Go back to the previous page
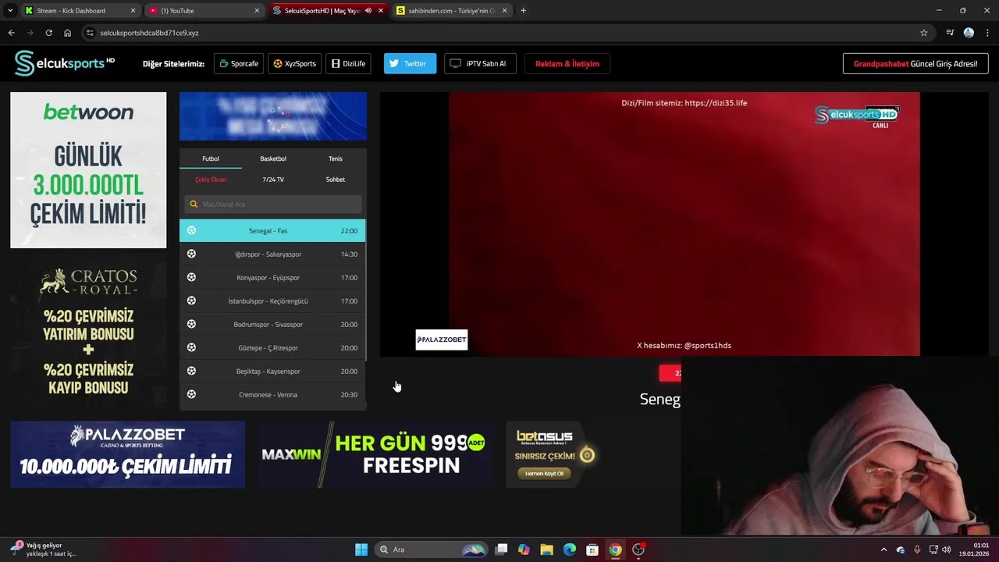 point(11,33)
